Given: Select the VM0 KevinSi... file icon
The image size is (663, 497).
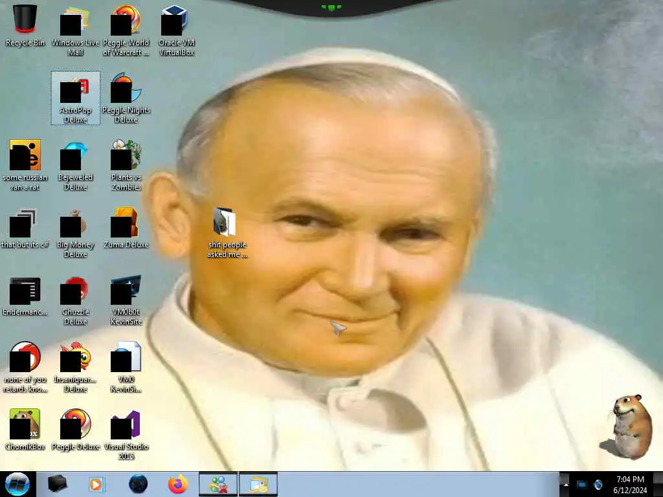Looking at the screenshot, I should coord(126,368).
